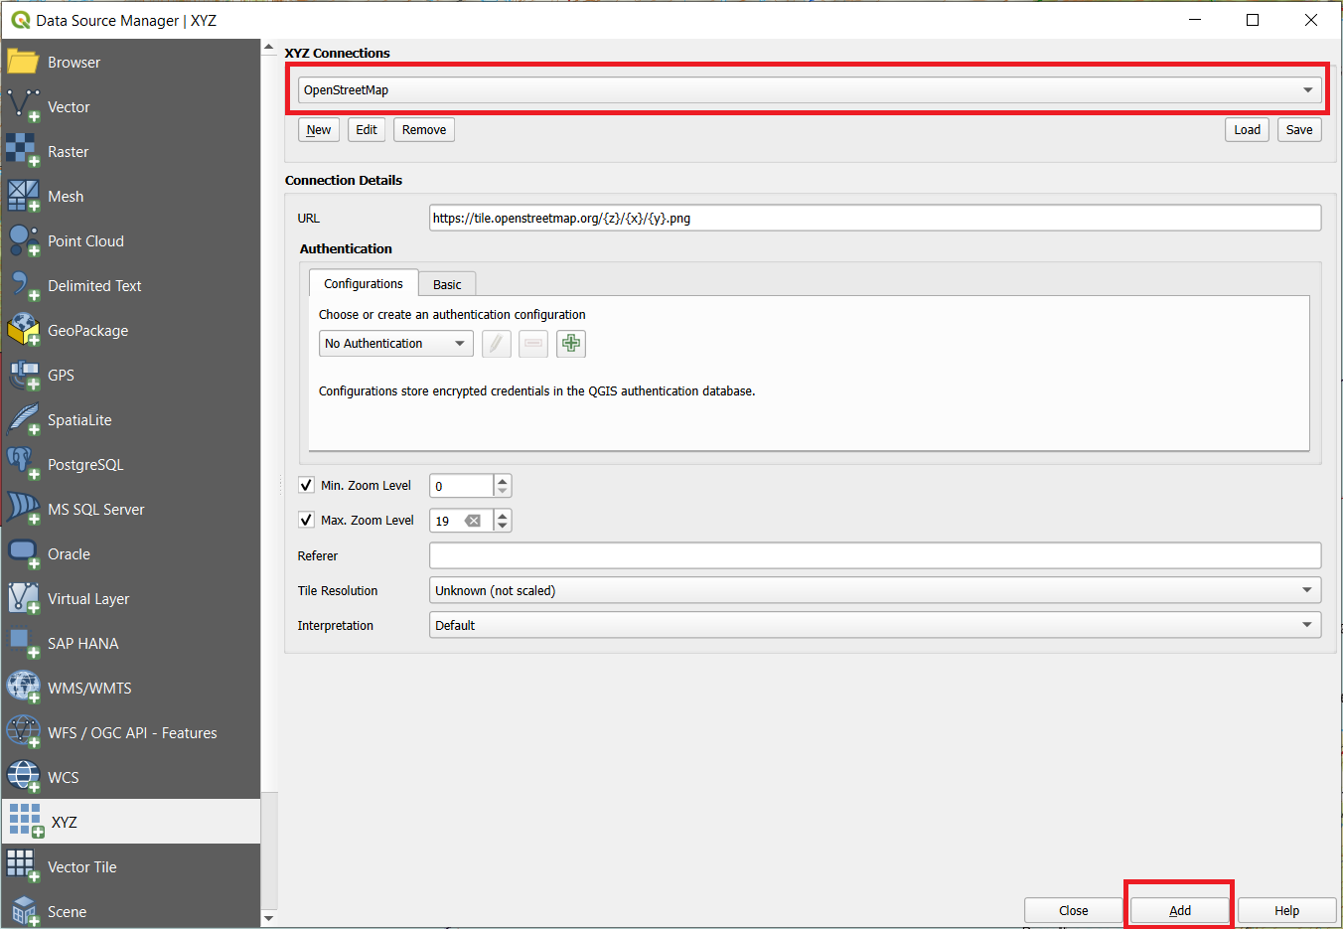
Task: Expand the Tile Resolution dropdown
Action: pos(875,590)
